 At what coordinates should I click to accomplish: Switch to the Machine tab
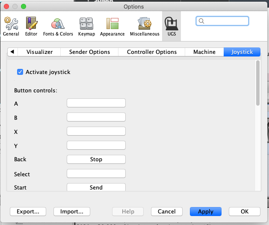(204, 52)
